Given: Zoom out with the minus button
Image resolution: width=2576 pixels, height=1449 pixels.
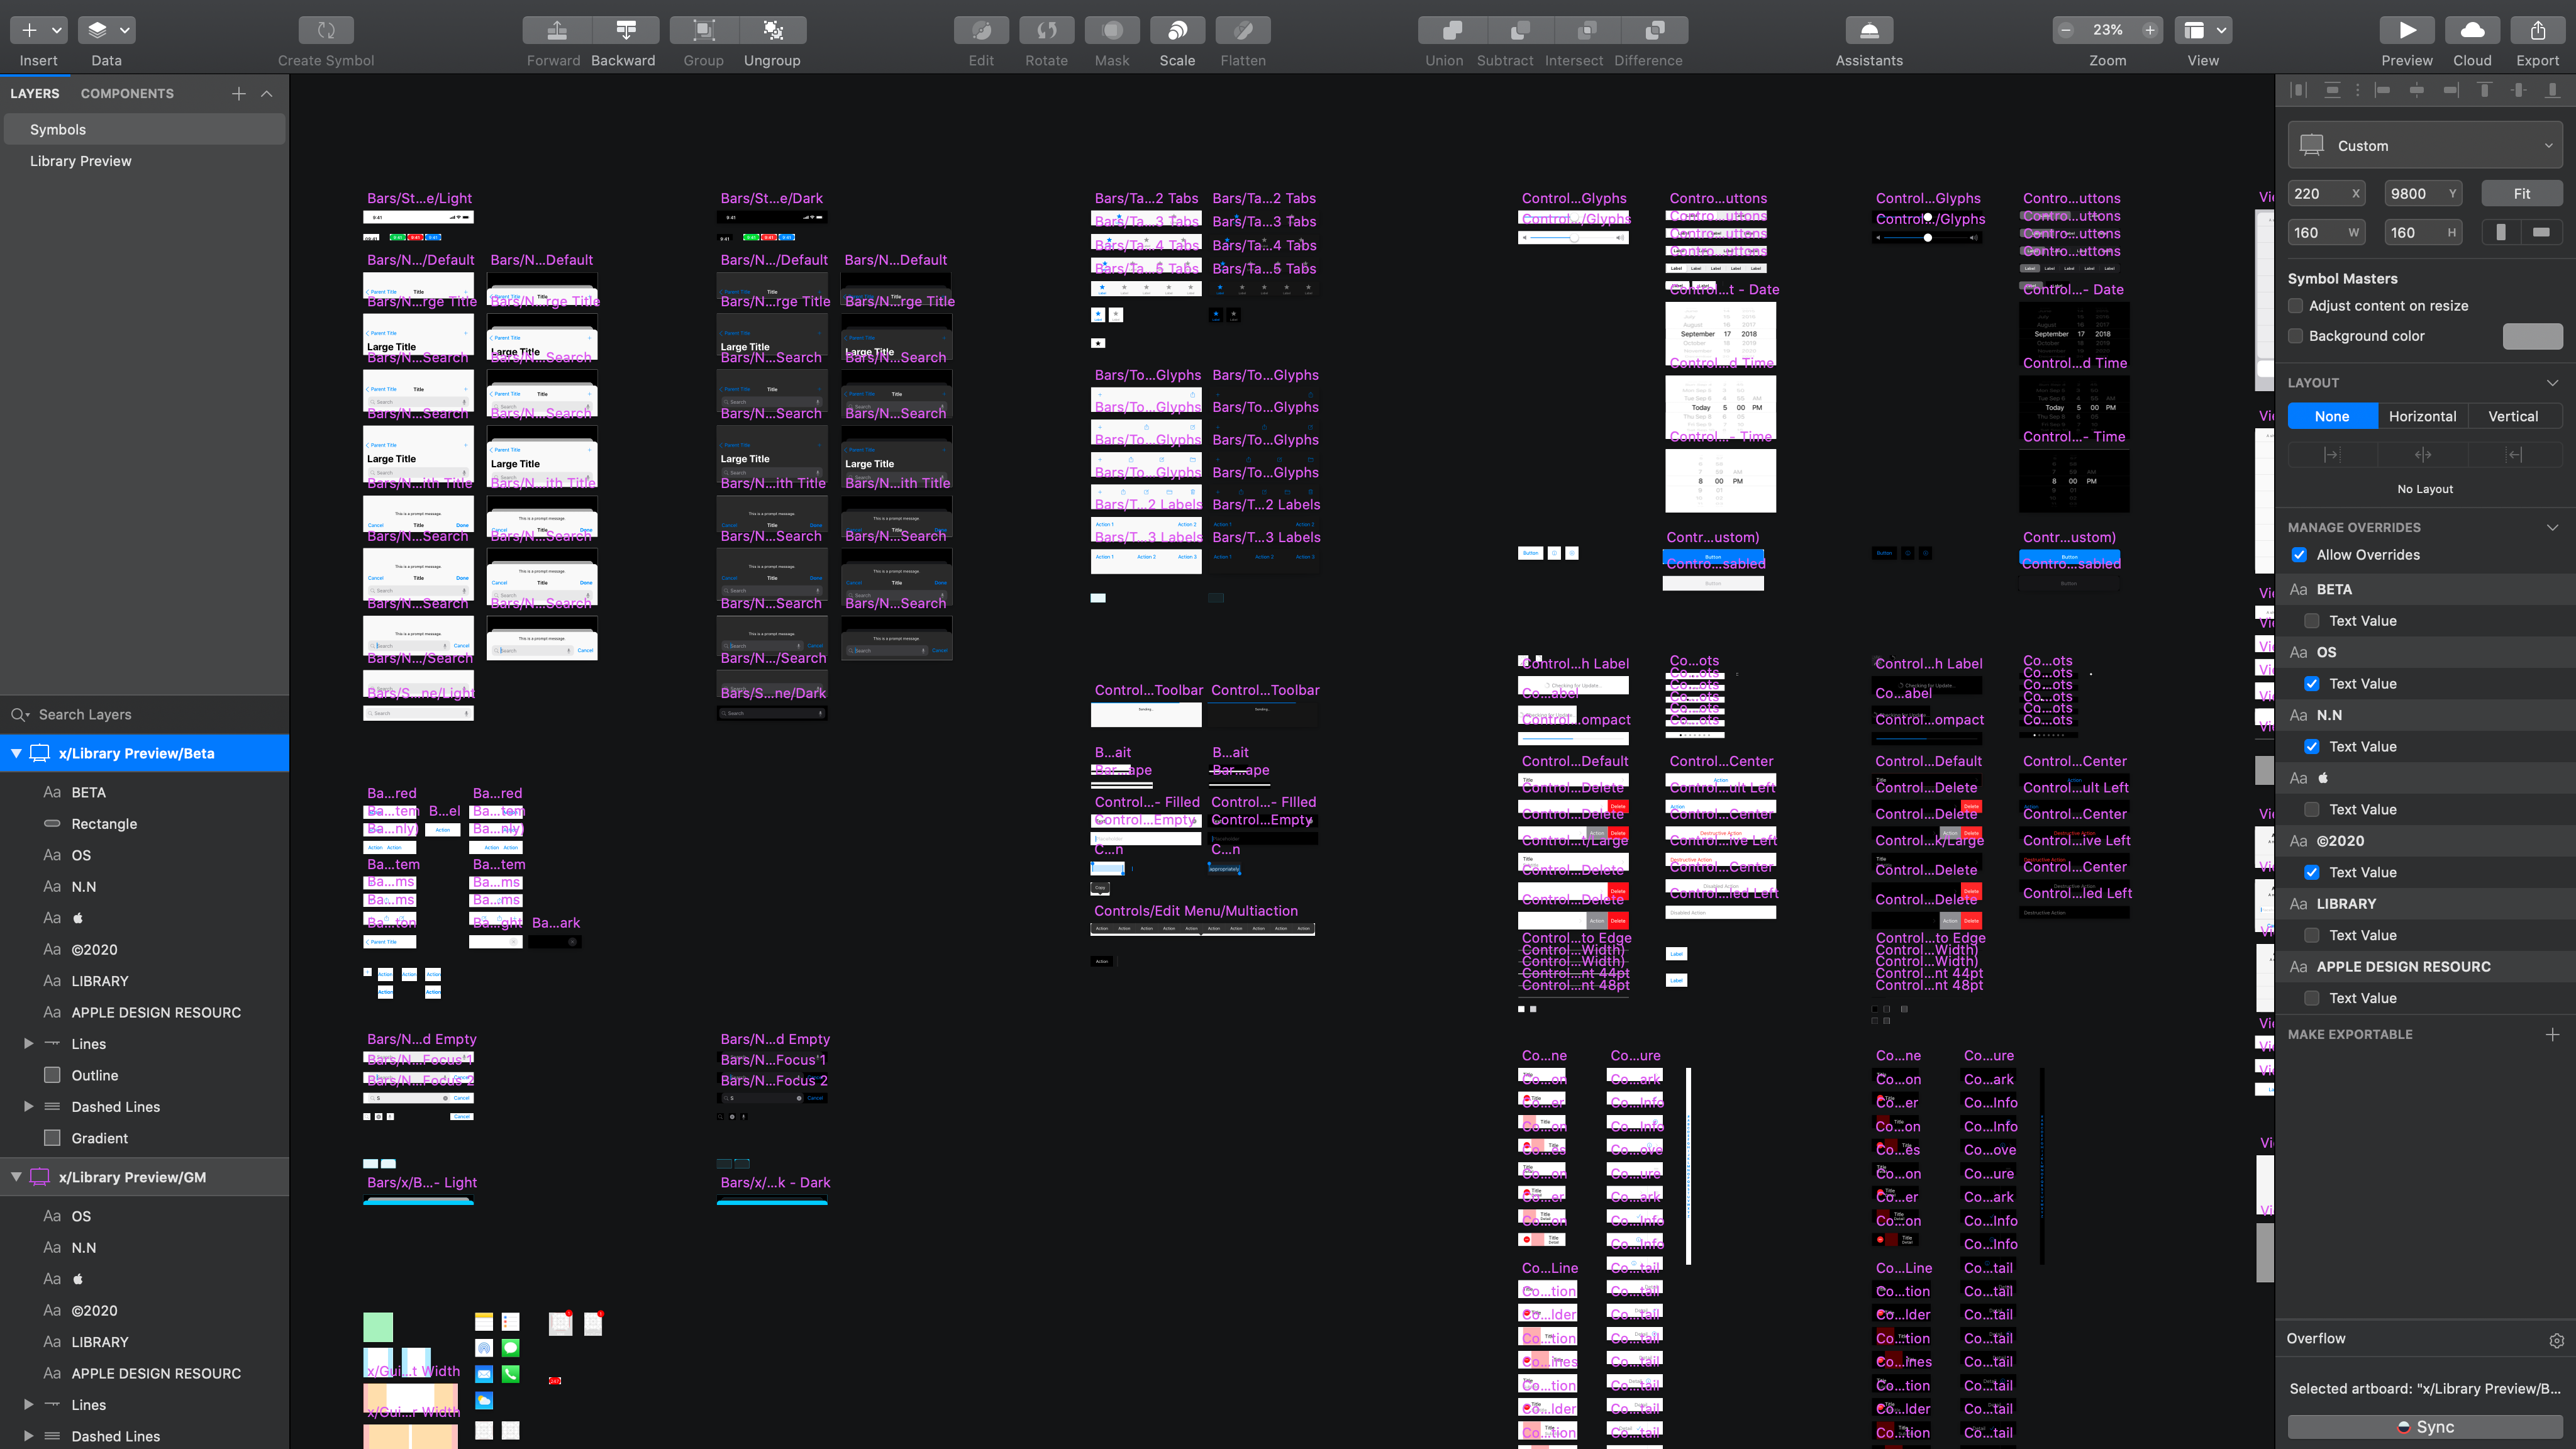Looking at the screenshot, I should coord(2066,30).
